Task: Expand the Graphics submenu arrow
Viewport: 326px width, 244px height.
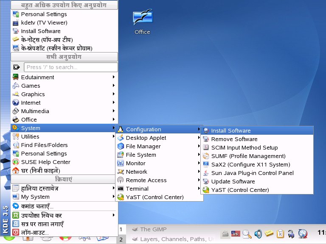Action: (113, 94)
